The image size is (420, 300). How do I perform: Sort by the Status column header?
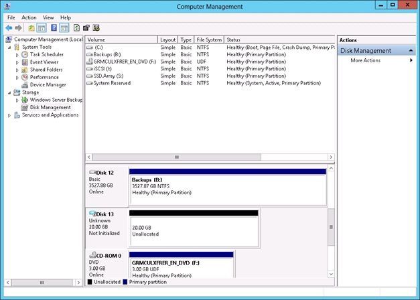coord(279,40)
